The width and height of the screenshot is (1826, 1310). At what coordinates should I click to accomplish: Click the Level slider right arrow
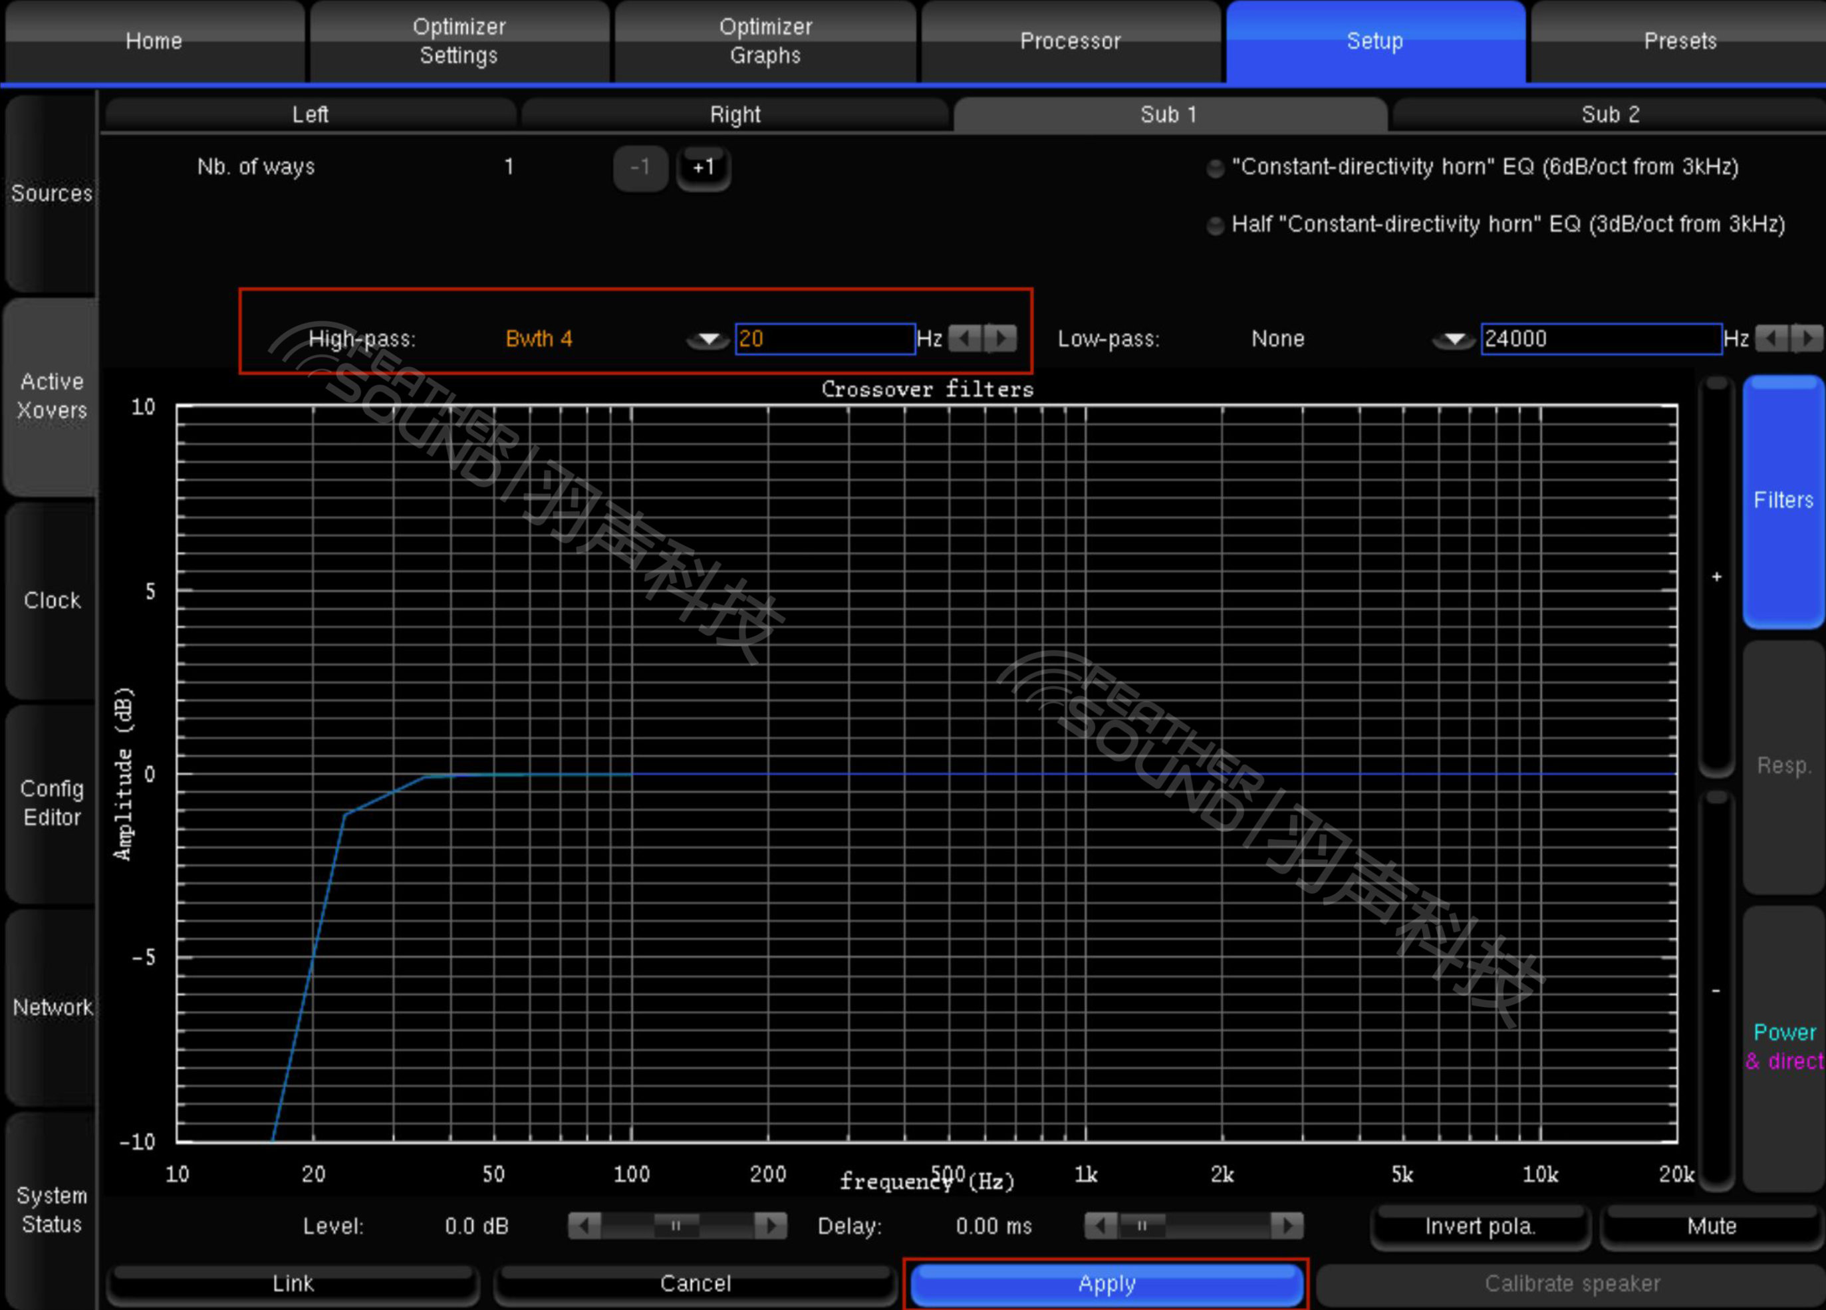coord(771,1226)
